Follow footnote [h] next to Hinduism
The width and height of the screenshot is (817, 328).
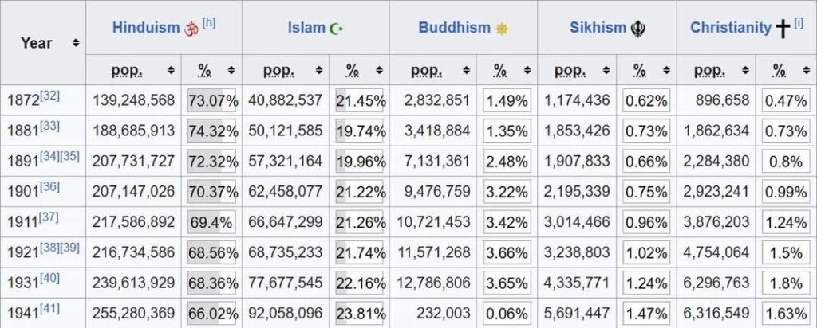tap(209, 23)
